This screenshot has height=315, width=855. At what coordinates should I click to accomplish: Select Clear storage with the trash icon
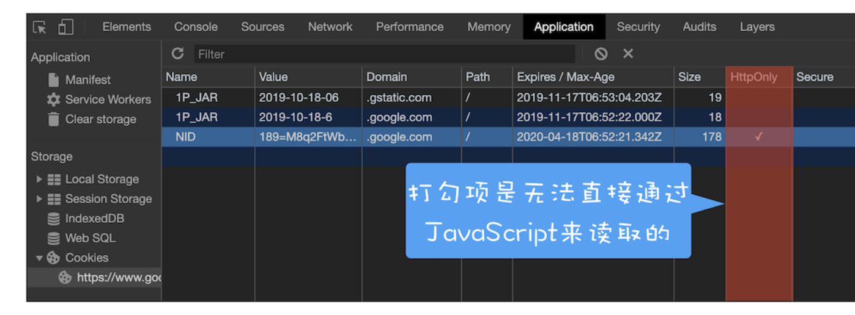(92, 119)
